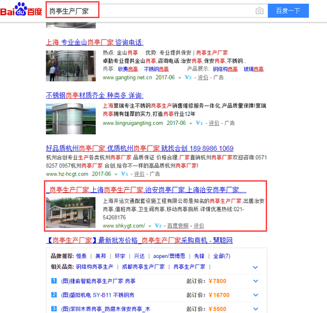Expand dropdown arrow after shkygt.com URL
This screenshot has height=313, width=327.
point(149,226)
